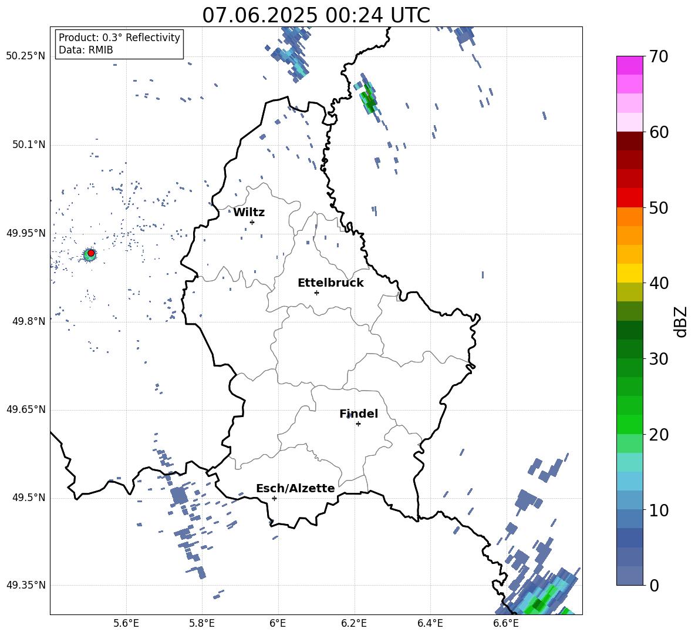Click the 10 tick label on colorbar
Screen dimensions: 695x635
click(659, 510)
